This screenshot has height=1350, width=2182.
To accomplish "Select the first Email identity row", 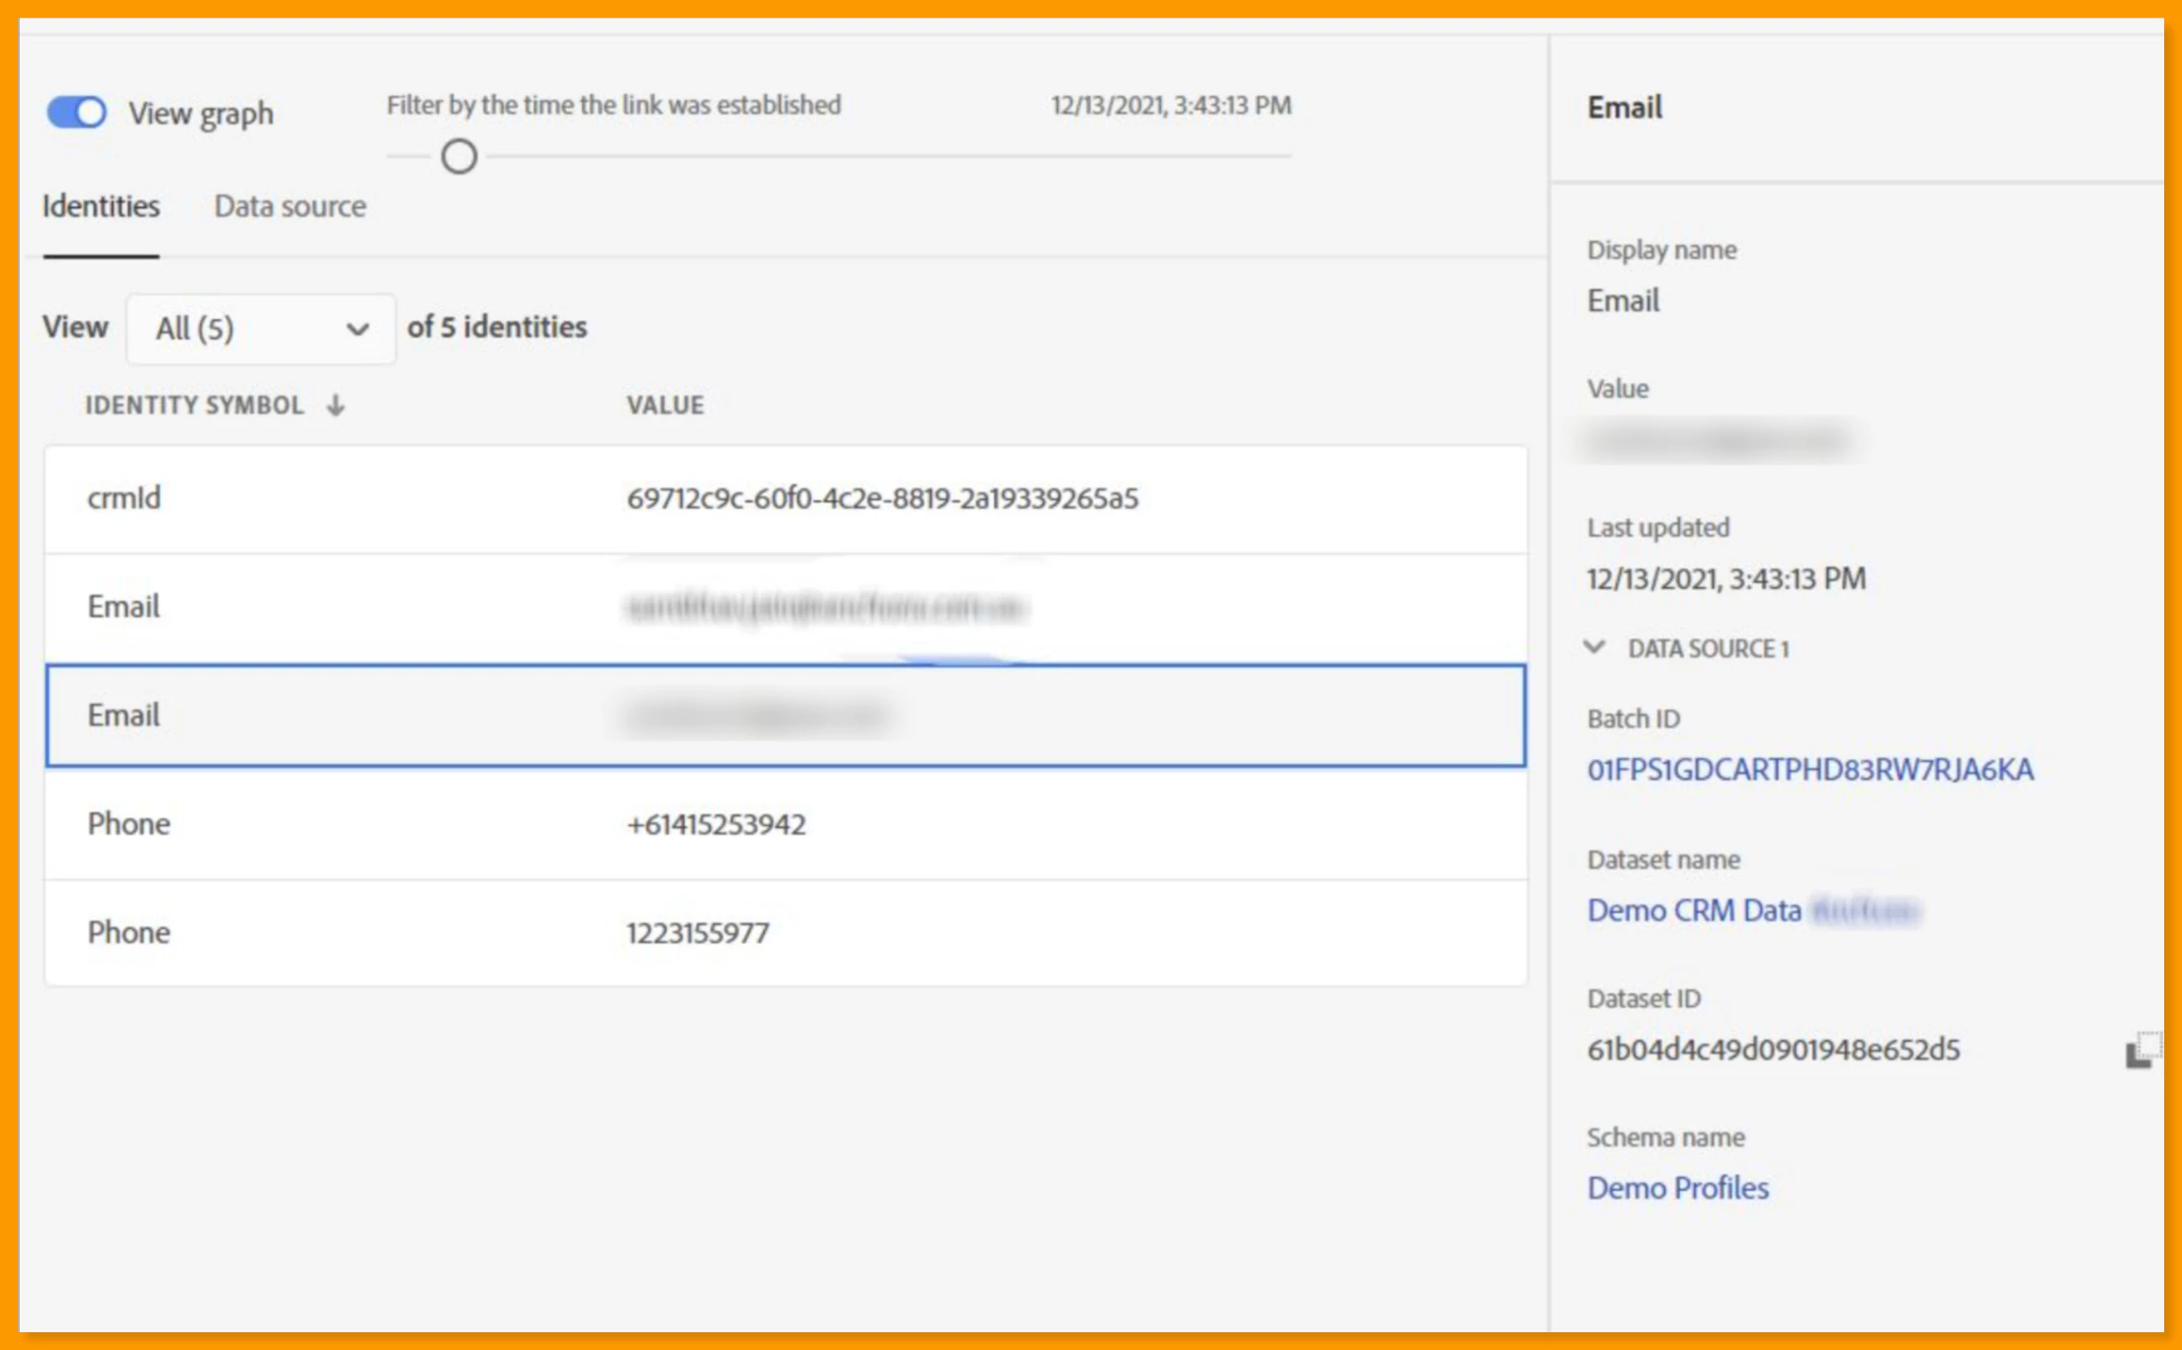I will coord(785,607).
